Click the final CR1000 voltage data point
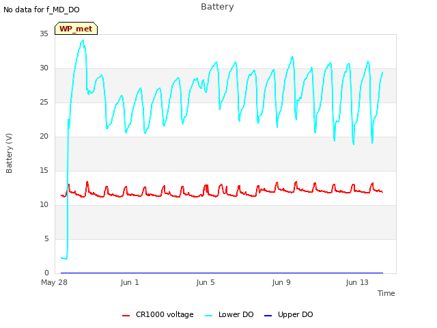Screen dimensions: 437x328 pyautogui.click(x=382, y=192)
